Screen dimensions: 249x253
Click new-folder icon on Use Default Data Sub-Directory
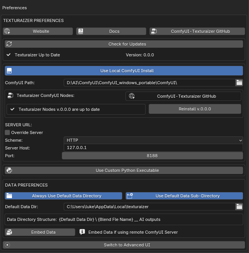(x=130, y=196)
